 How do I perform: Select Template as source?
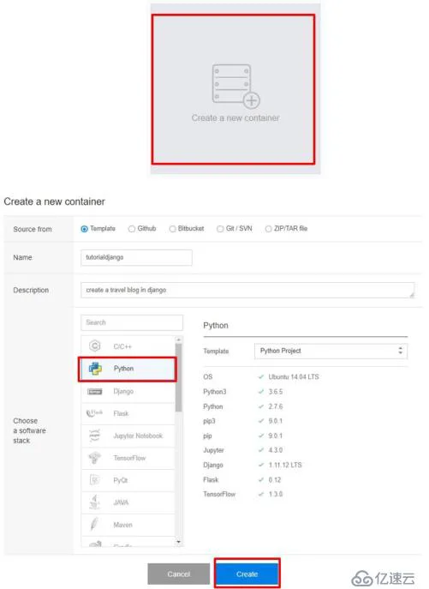85,229
